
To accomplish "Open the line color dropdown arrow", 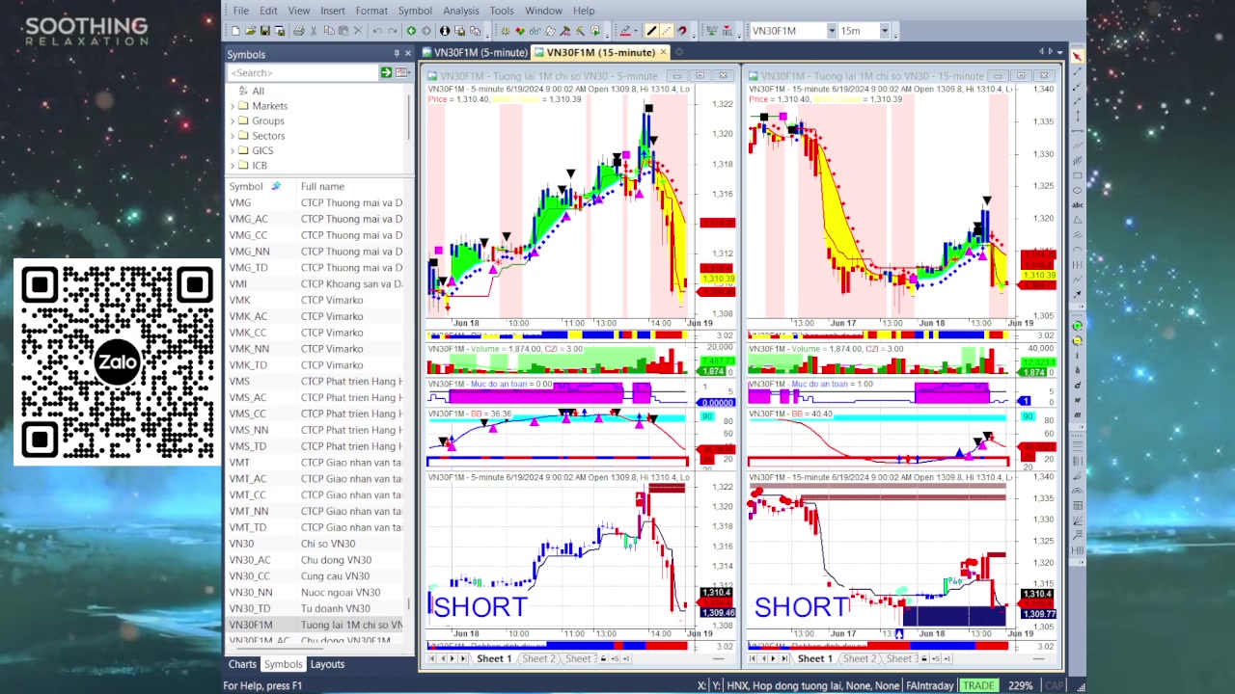I will coord(637,31).
